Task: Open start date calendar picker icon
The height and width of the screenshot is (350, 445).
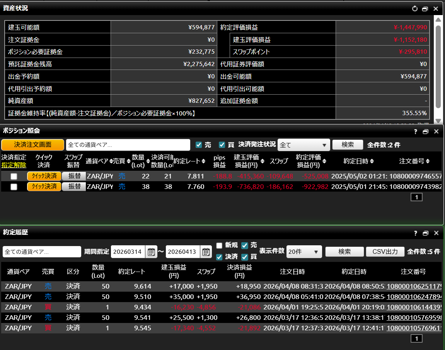Action: pos(151,252)
